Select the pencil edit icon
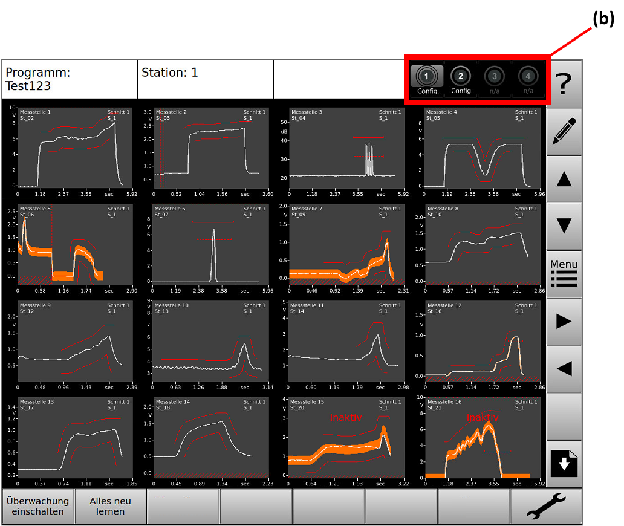Screen dimensions: 624x526 (x=564, y=131)
